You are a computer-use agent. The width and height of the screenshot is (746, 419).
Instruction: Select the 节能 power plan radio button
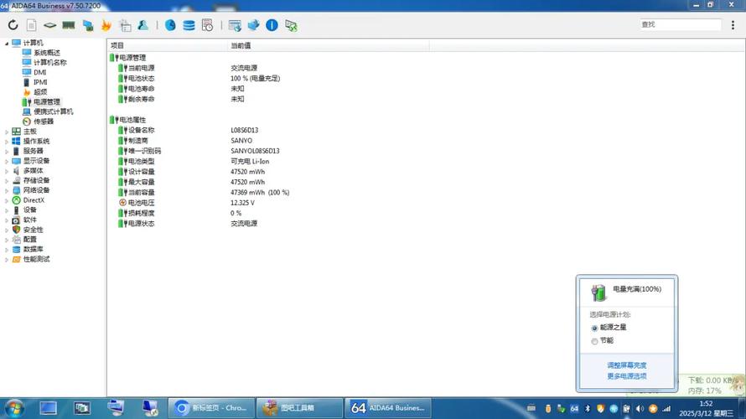(595, 341)
